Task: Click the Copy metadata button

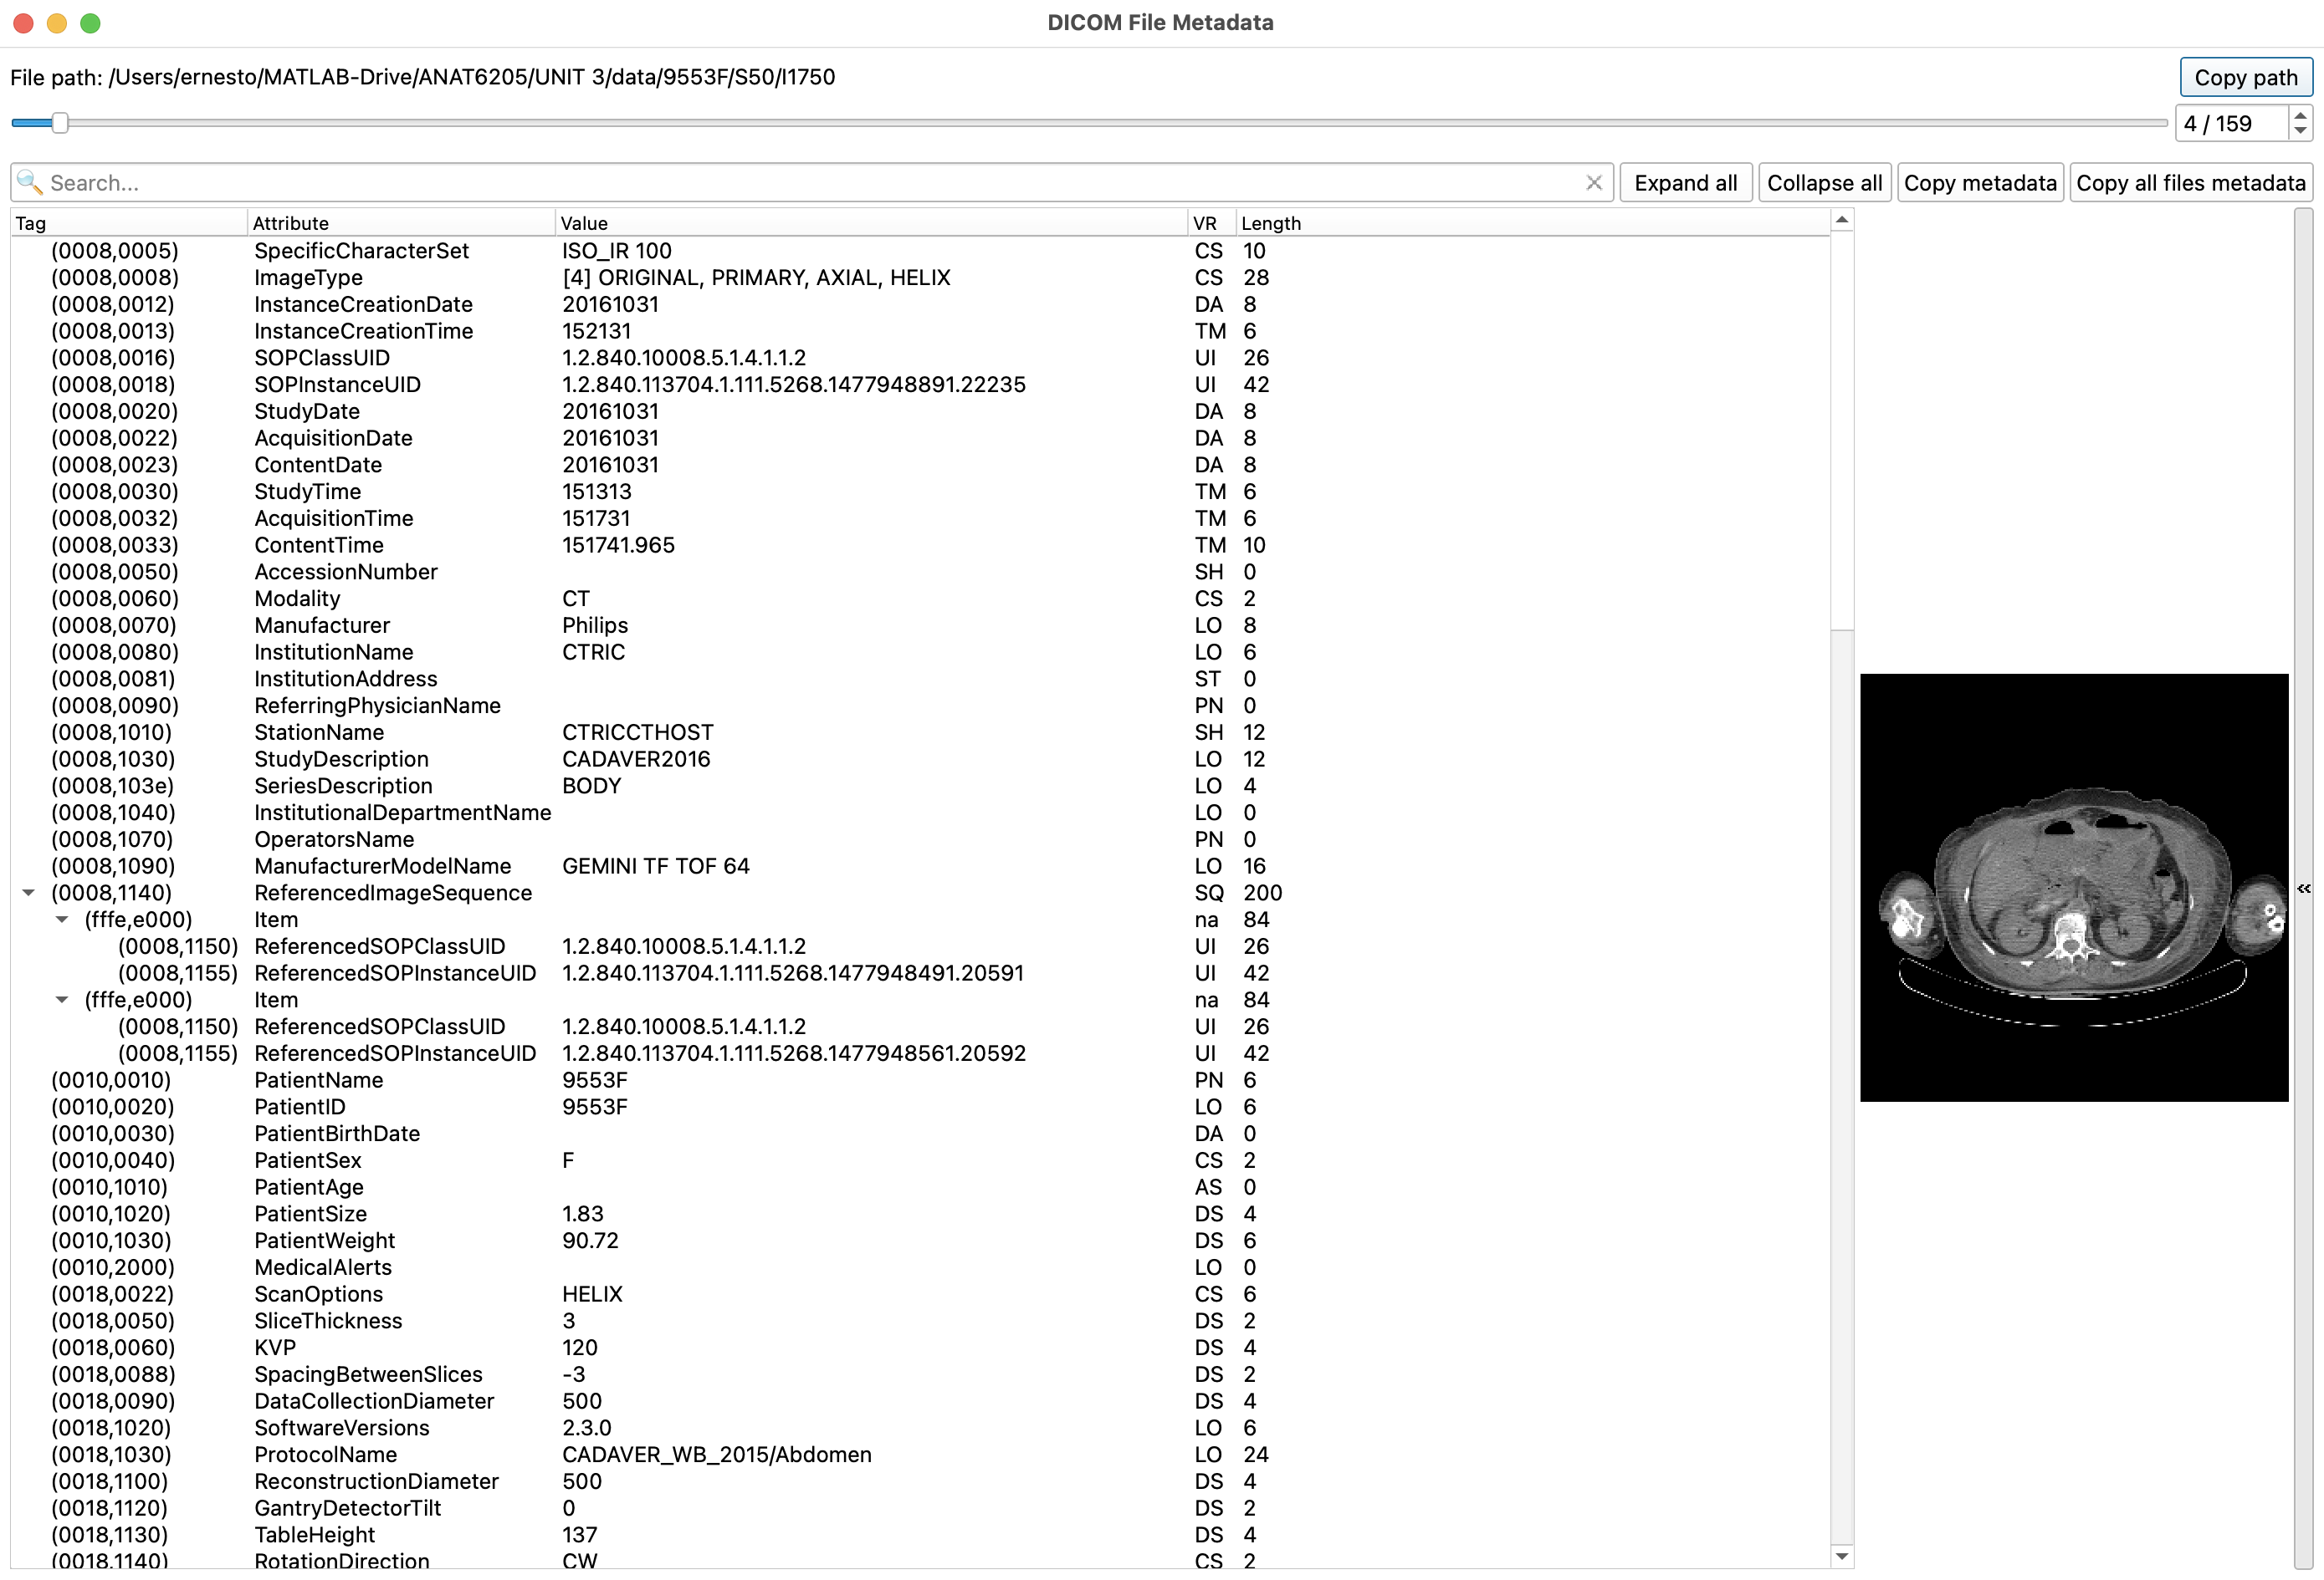Action: (1980, 183)
